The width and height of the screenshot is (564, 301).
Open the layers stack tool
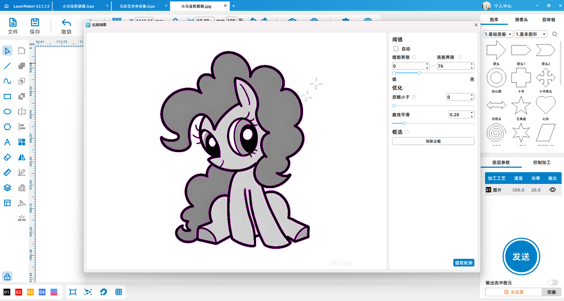pyautogui.click(x=7, y=188)
